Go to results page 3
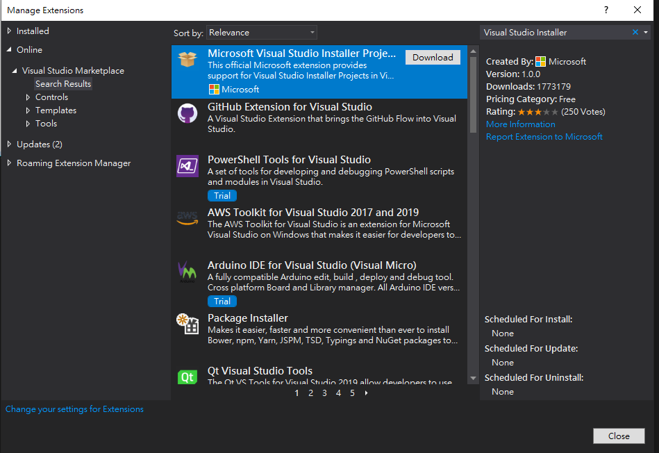The width and height of the screenshot is (659, 453). point(324,393)
